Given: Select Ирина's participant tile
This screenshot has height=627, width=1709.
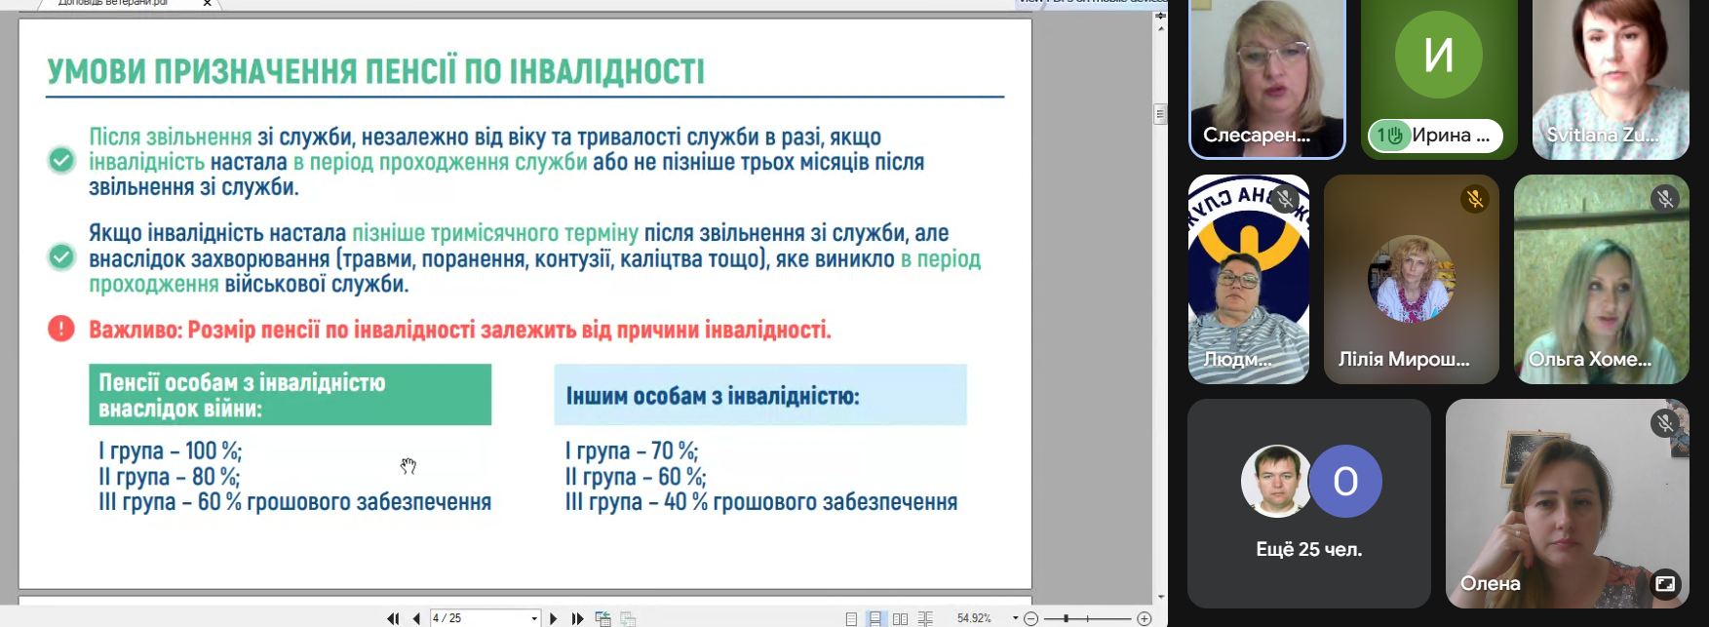Looking at the screenshot, I should tap(1439, 79).
